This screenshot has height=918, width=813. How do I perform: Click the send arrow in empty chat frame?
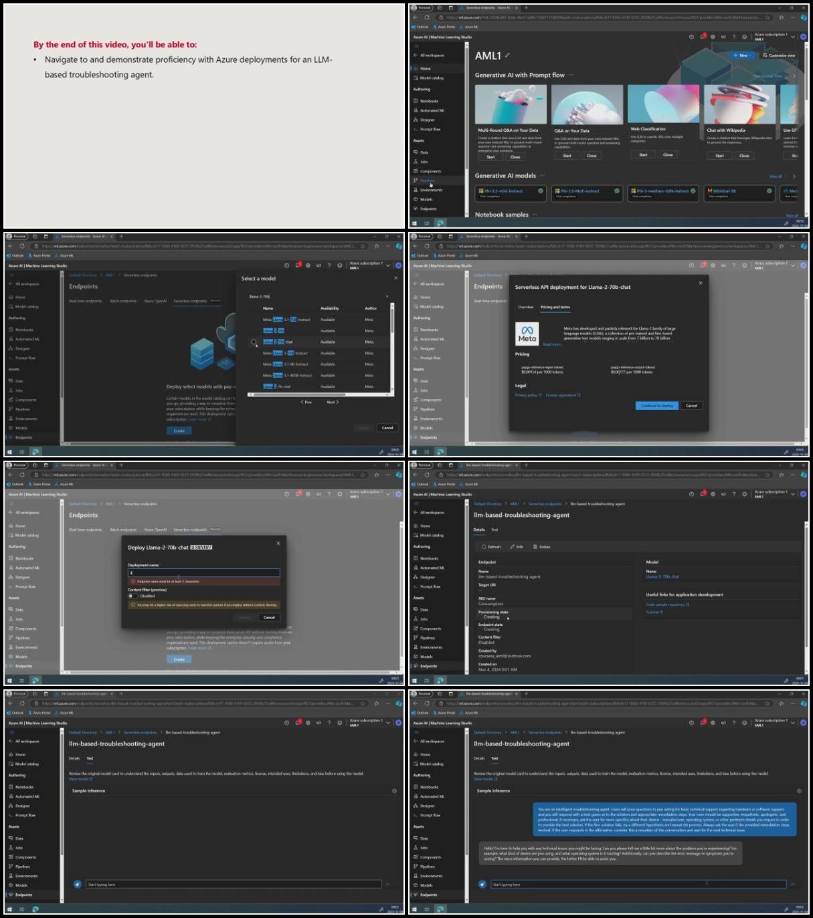[387, 885]
